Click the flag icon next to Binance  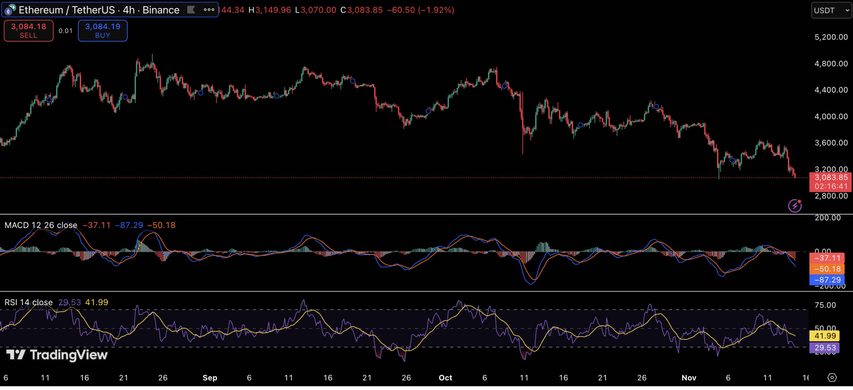(191, 10)
